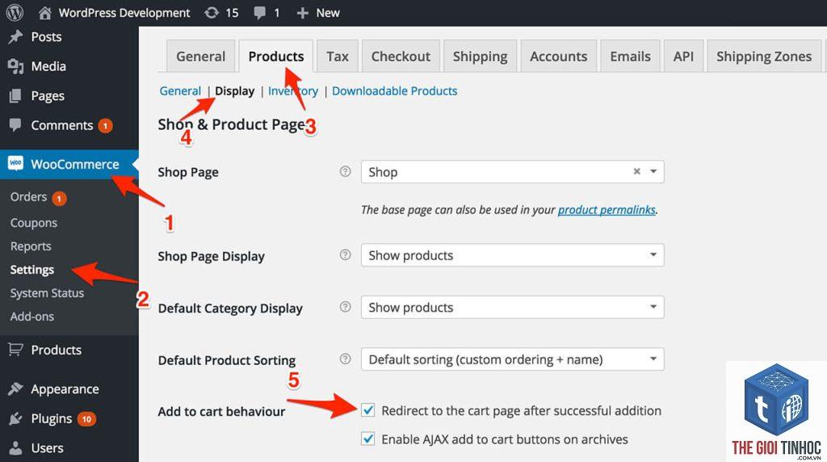The image size is (827, 462).
Task: Open the Shop Page dropdown
Action: tap(512, 172)
